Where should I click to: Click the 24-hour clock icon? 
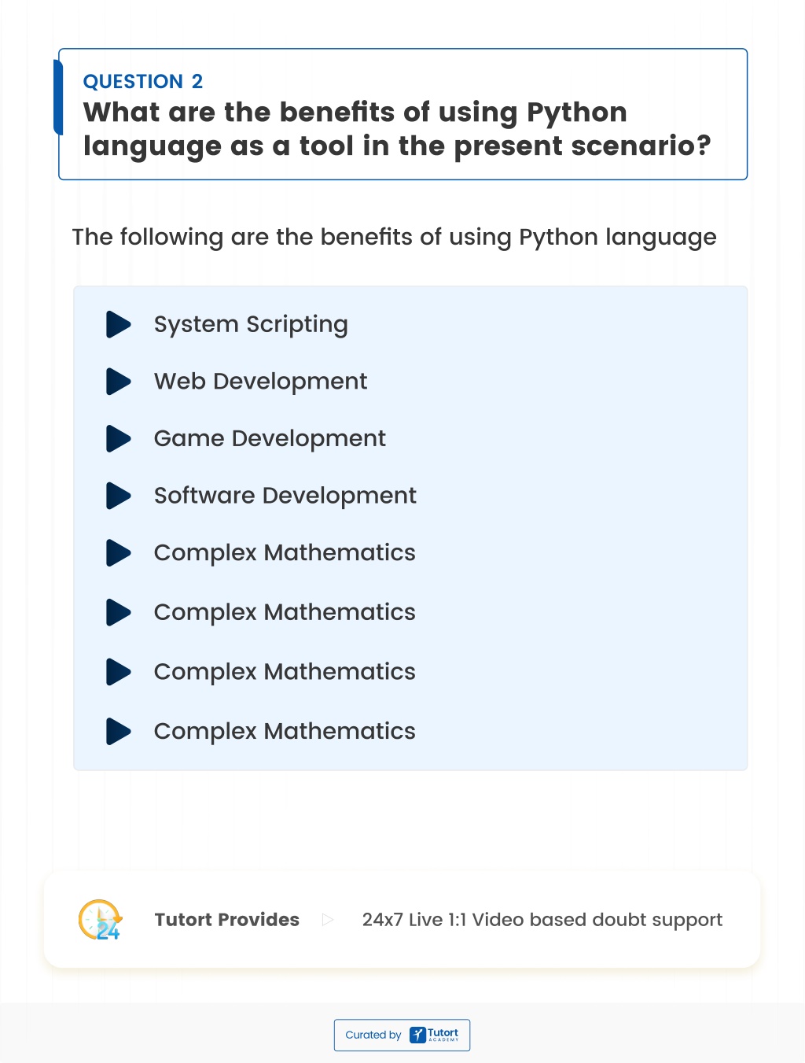[100, 920]
